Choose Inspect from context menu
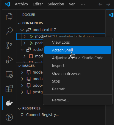 pyautogui.click(x=78, y=65)
